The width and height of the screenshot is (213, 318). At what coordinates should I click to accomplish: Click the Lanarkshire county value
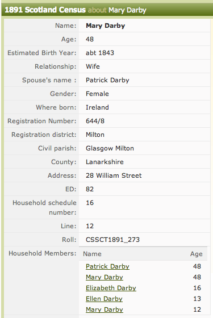coord(105,162)
